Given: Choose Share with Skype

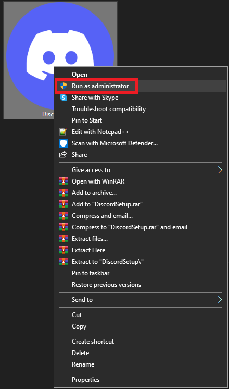Looking at the screenshot, I should [x=141, y=98].
